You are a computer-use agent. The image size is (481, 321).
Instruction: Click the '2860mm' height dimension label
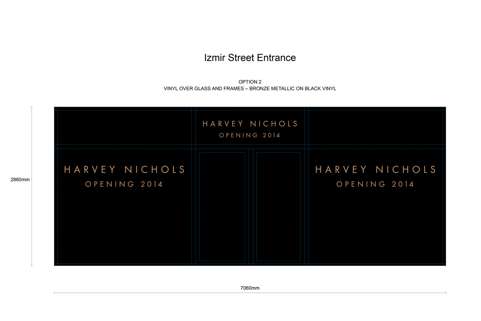coord(20,180)
